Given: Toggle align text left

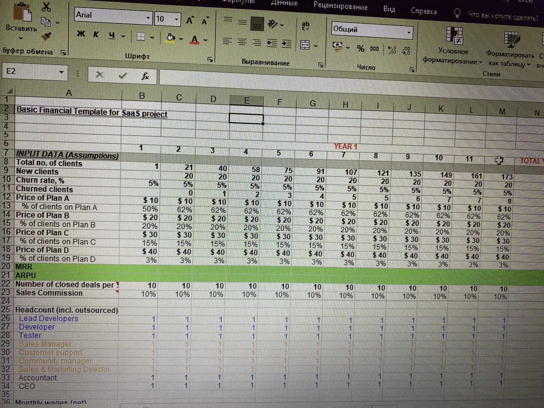Looking at the screenshot, I should coord(227,41).
